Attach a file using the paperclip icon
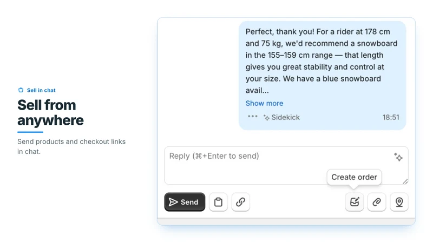This screenshot has height=243, width=433. pos(377,202)
